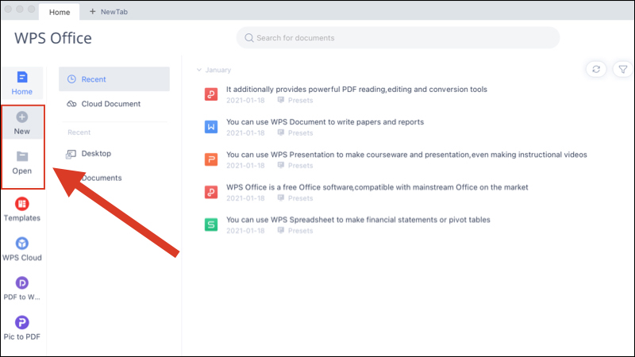The width and height of the screenshot is (635, 357).
Task: Click PDF icon of 'WPS Office is a free' file
Action: [211, 192]
